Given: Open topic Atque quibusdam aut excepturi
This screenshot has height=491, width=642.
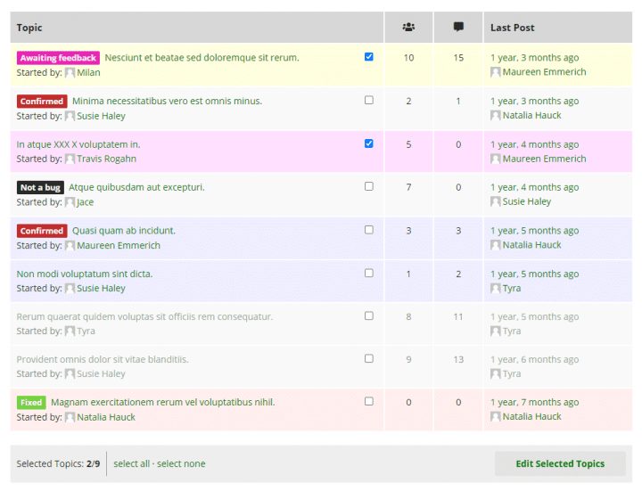Looking at the screenshot, I should click(x=136, y=187).
